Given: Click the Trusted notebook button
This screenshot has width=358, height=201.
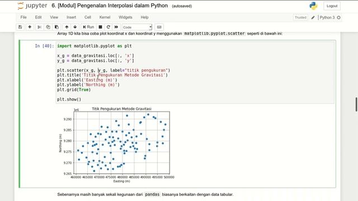Looking at the screenshot, I should coord(300,17).
